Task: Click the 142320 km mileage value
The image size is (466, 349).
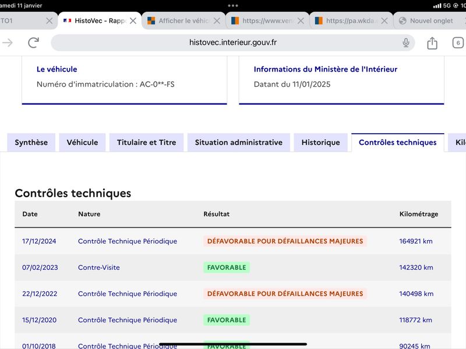Action: [x=416, y=268]
